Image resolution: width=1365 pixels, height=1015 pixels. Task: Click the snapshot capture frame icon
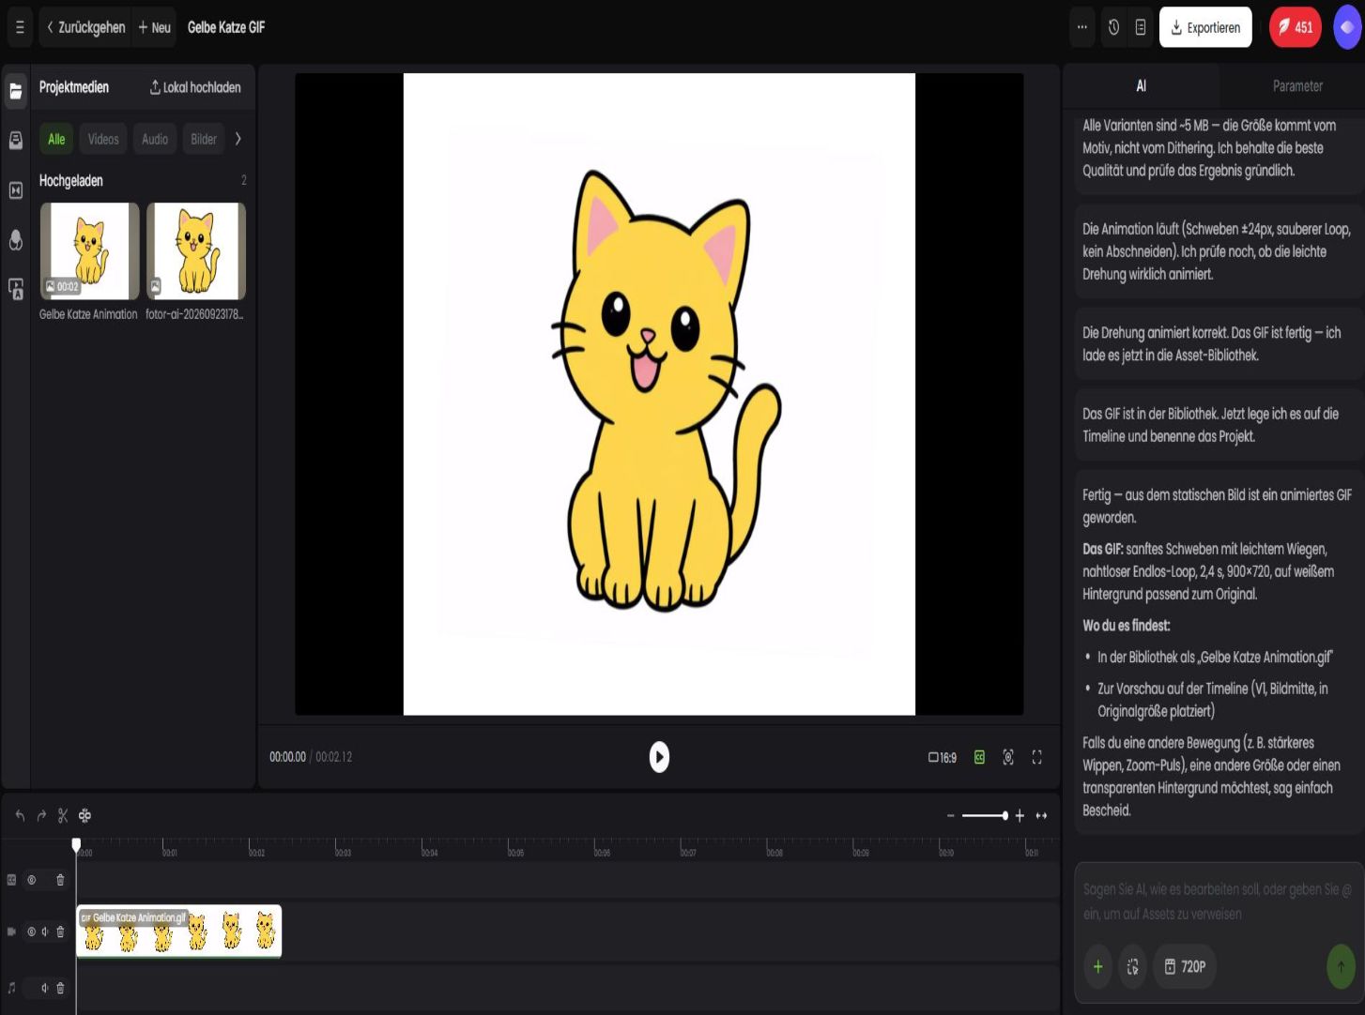1008,757
